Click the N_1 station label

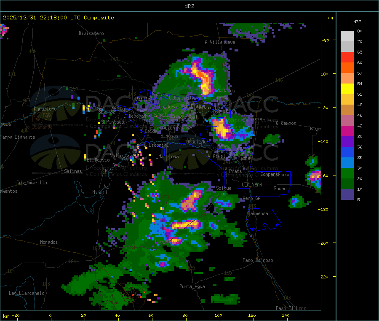coord(107,186)
